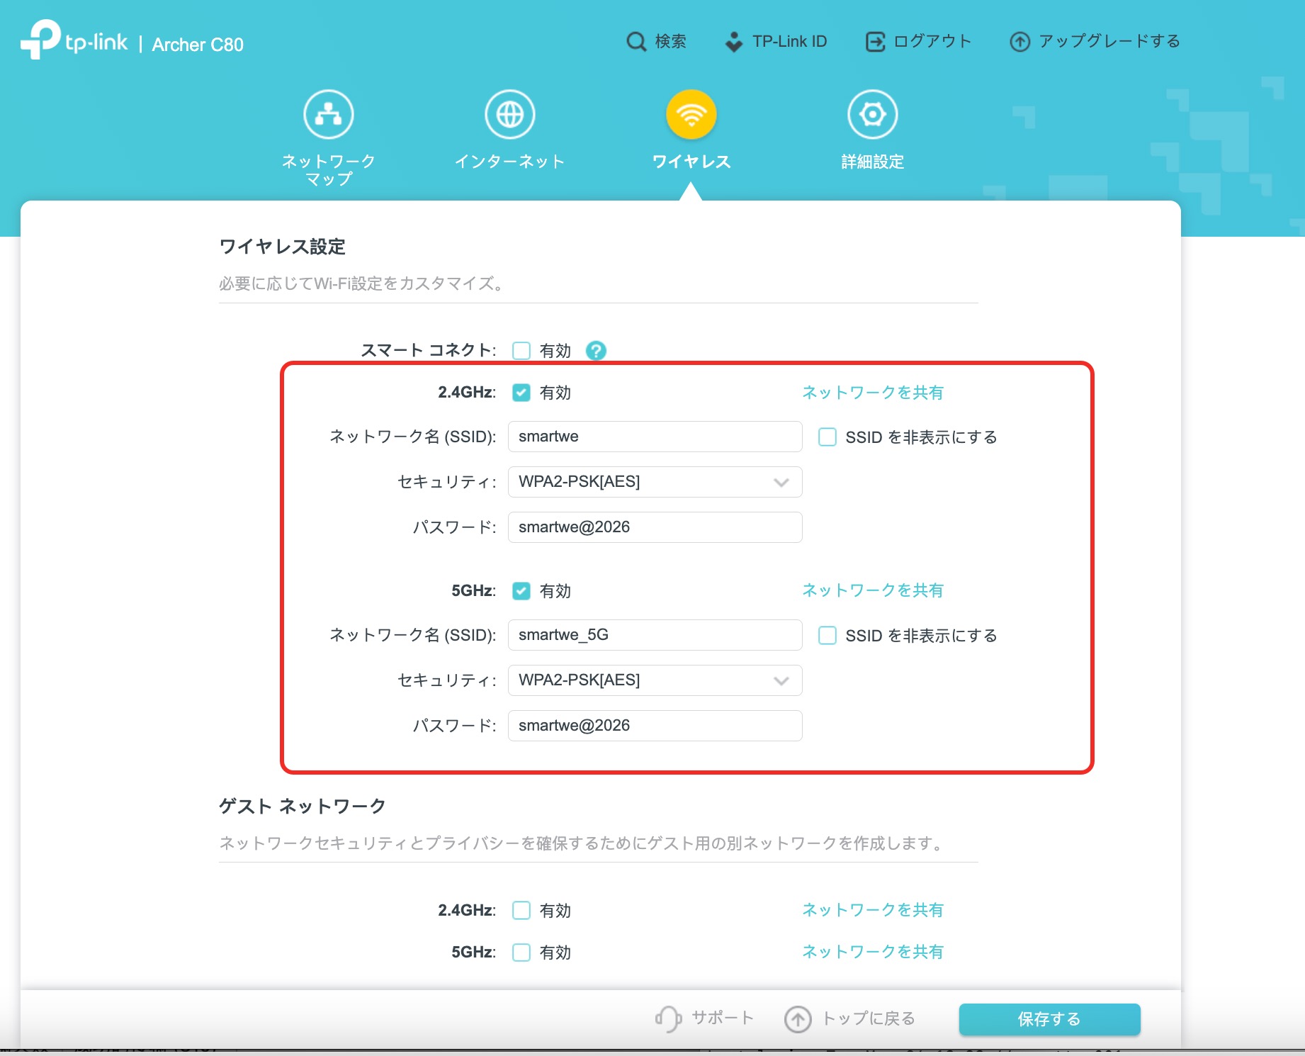Image resolution: width=1305 pixels, height=1056 pixels.
Task: Check Hide SSID for smartwe_5G network
Action: pos(827,635)
